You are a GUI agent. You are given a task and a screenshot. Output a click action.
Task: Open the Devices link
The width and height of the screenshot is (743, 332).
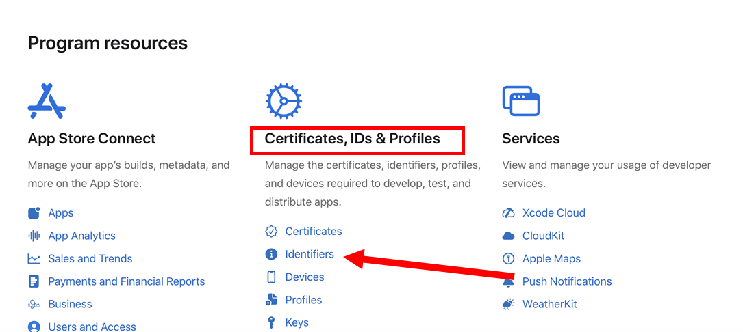click(305, 277)
